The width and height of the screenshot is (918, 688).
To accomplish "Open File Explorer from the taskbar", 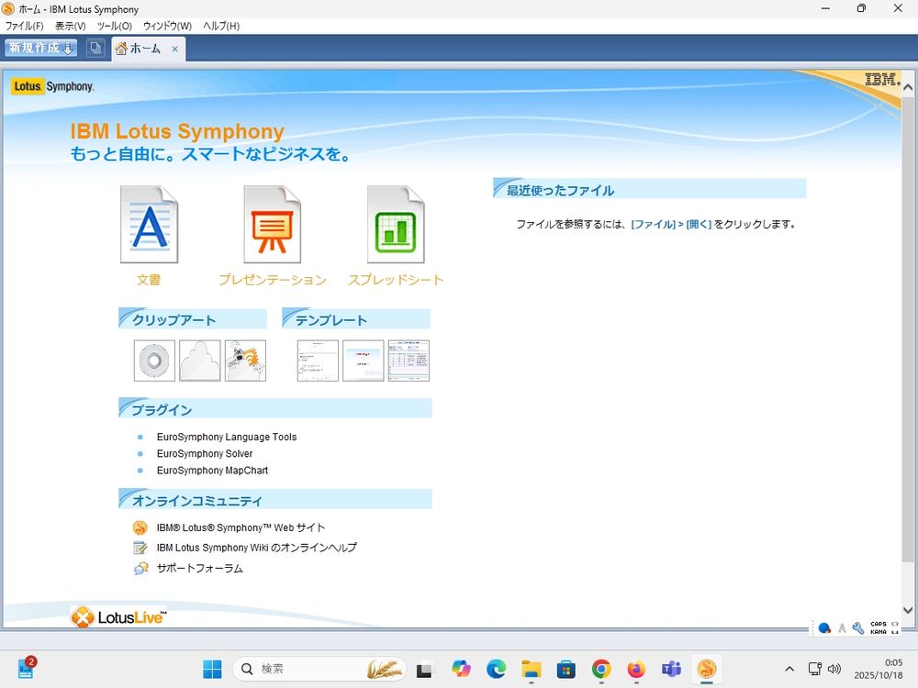I will [531, 669].
